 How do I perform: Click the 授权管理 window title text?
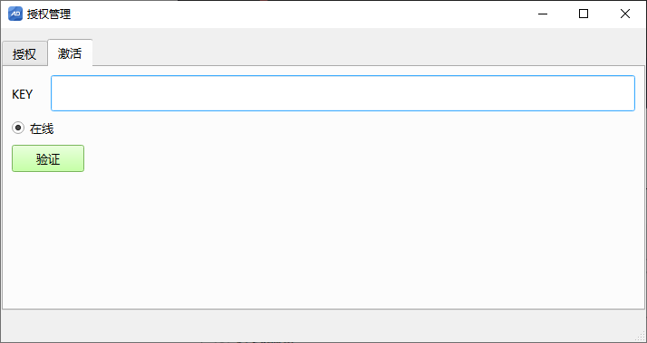49,14
